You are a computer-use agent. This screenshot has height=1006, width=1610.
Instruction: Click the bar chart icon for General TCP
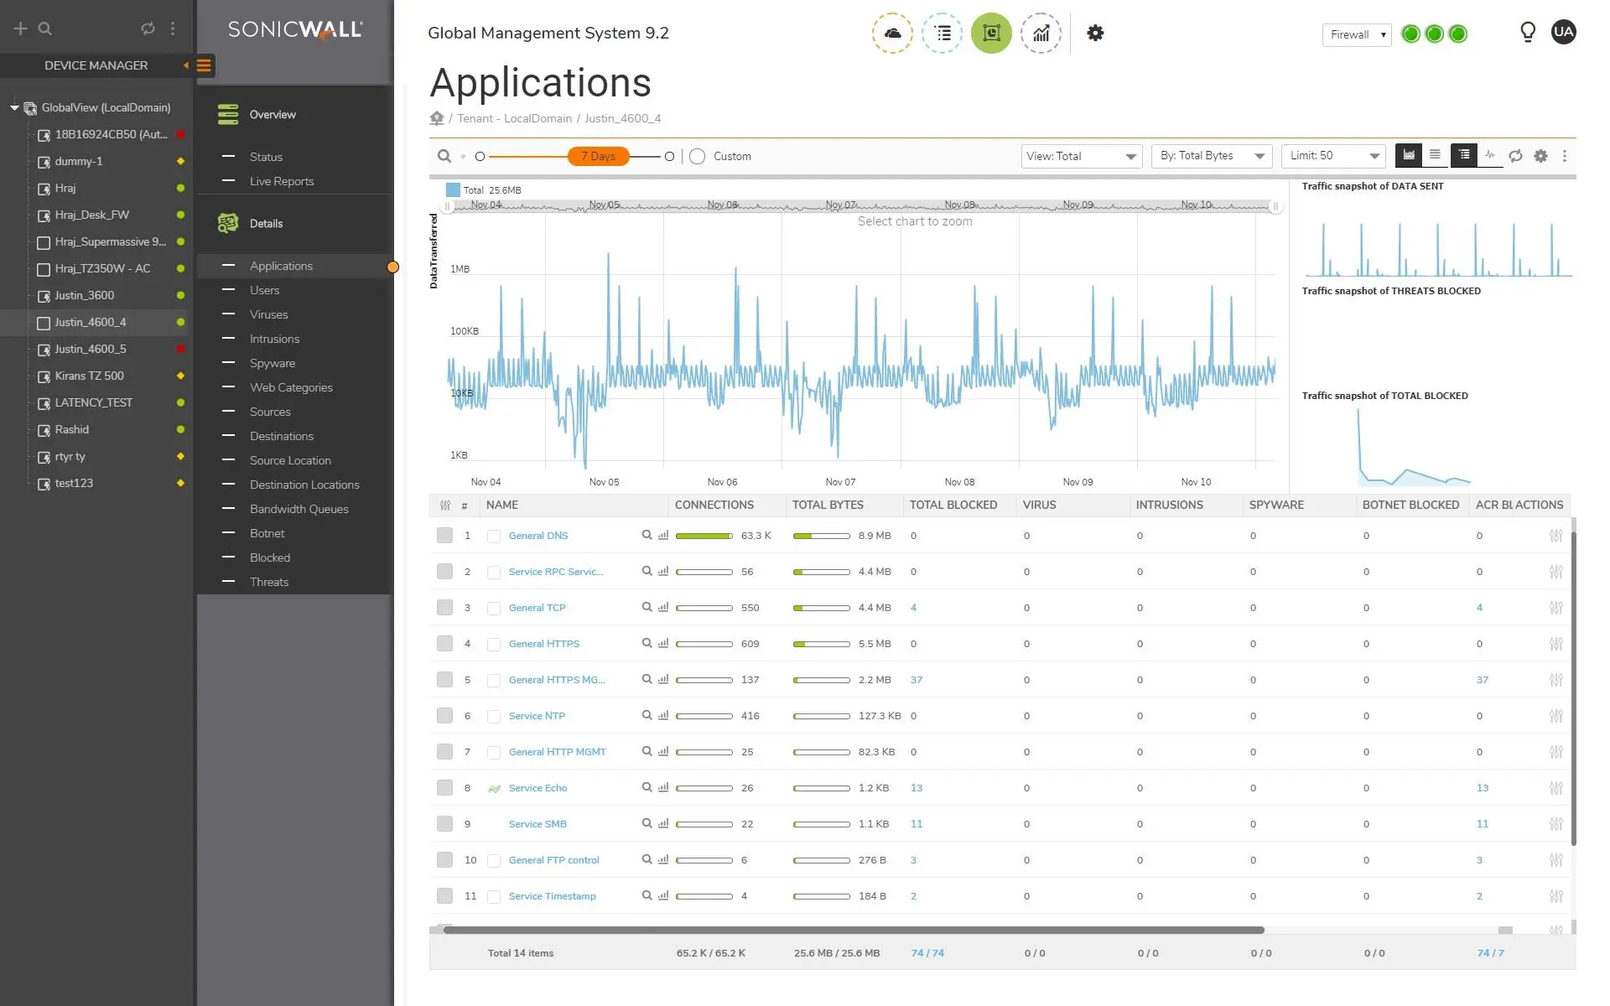point(663,607)
